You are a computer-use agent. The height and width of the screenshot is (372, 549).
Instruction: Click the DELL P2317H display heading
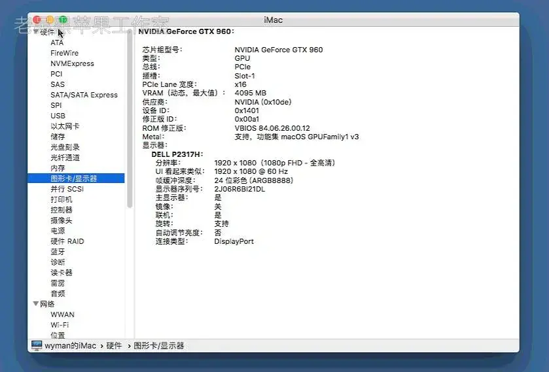tap(177, 154)
